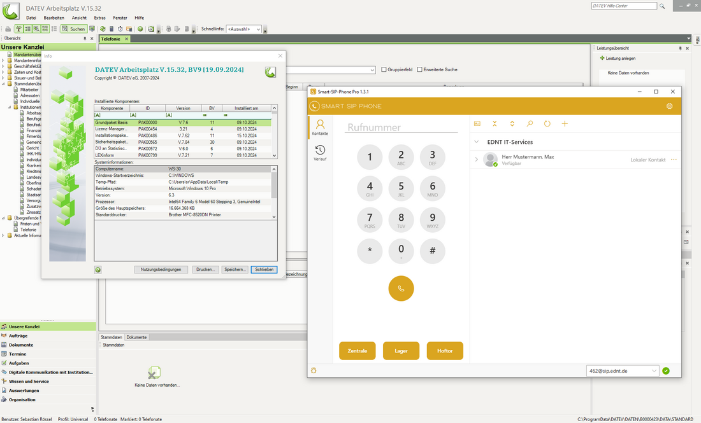Select Aufträge in the navigation pane
The height and width of the screenshot is (423, 701).
pyautogui.click(x=18, y=336)
